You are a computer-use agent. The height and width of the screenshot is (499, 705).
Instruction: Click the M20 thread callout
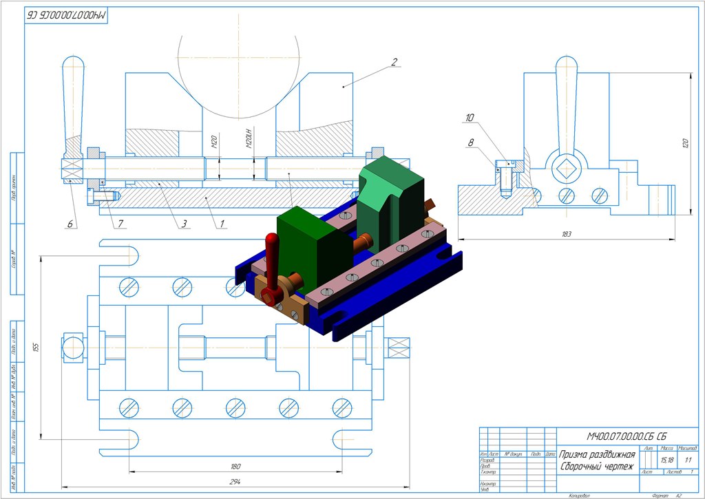[x=214, y=141]
